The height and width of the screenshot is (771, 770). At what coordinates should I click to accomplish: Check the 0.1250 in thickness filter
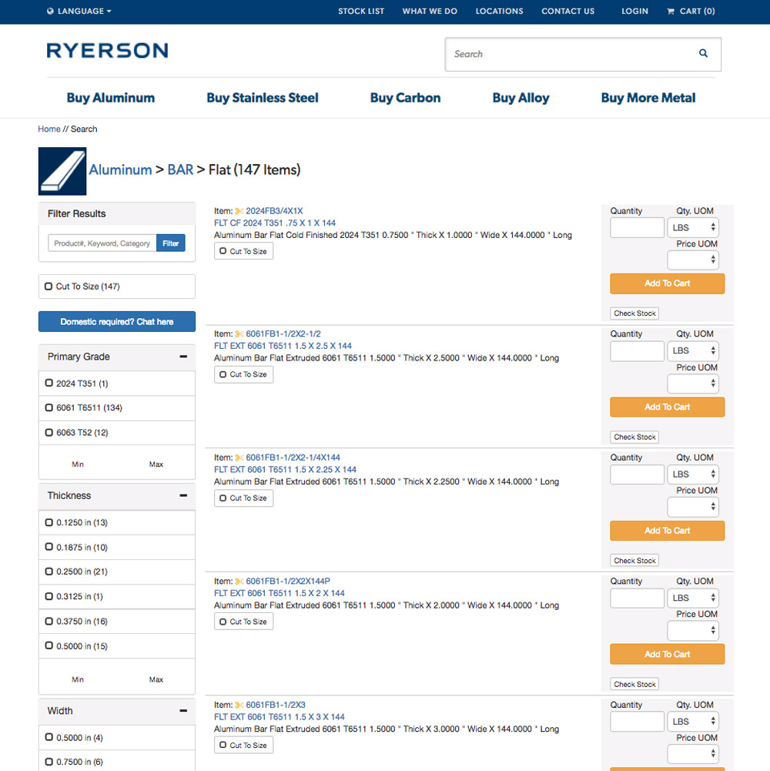point(49,522)
